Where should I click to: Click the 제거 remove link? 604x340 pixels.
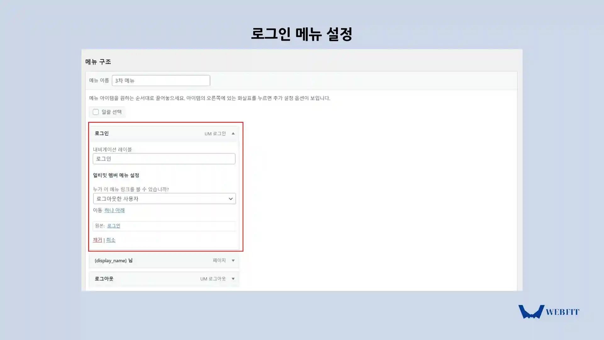[97, 240]
